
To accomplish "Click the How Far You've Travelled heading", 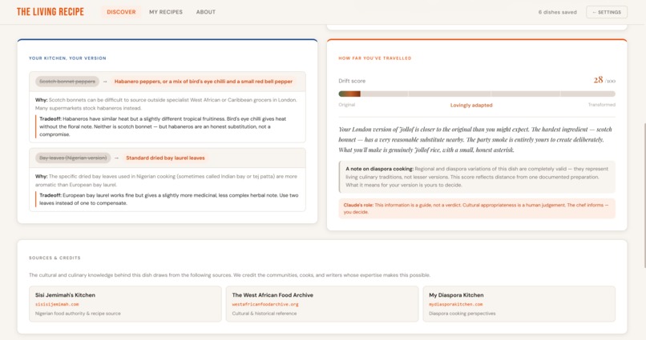I will (375, 58).
